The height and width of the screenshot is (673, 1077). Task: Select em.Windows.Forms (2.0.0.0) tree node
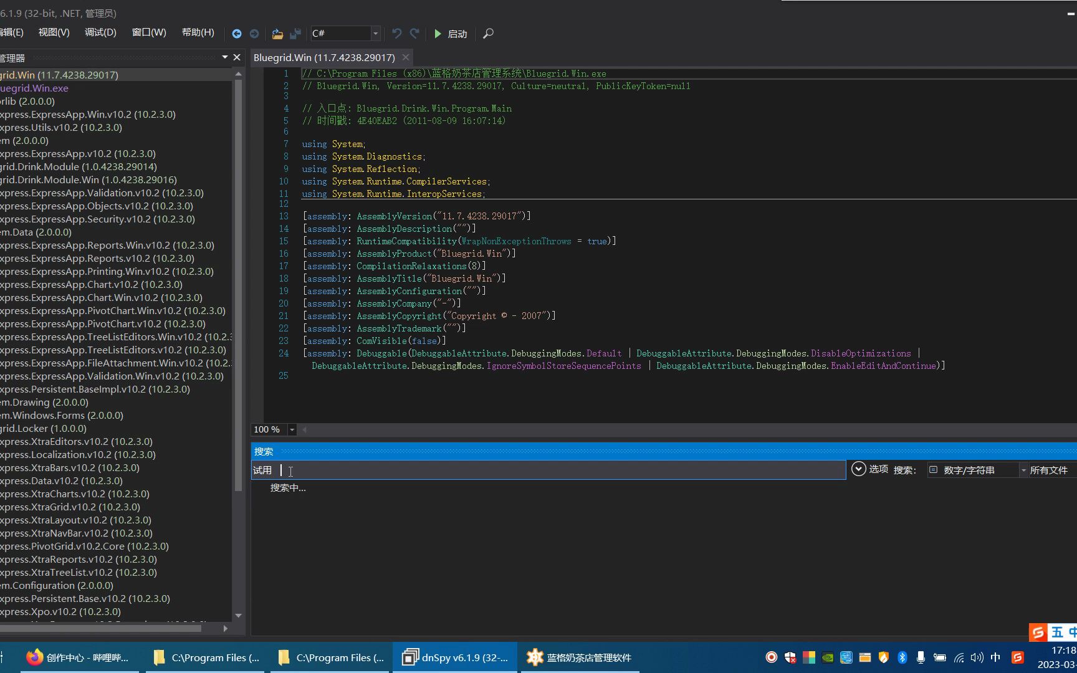tap(62, 415)
